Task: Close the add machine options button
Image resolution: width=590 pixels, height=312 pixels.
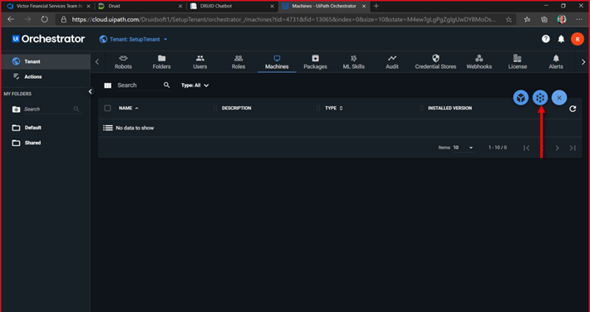Action: [x=559, y=98]
